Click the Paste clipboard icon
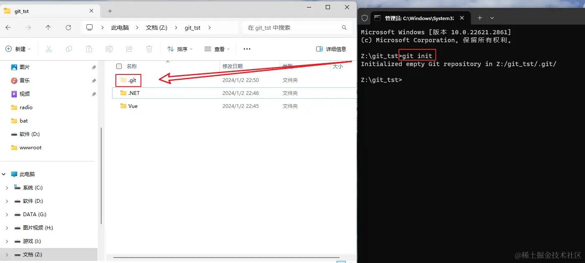This screenshot has height=263, width=585. click(89, 49)
